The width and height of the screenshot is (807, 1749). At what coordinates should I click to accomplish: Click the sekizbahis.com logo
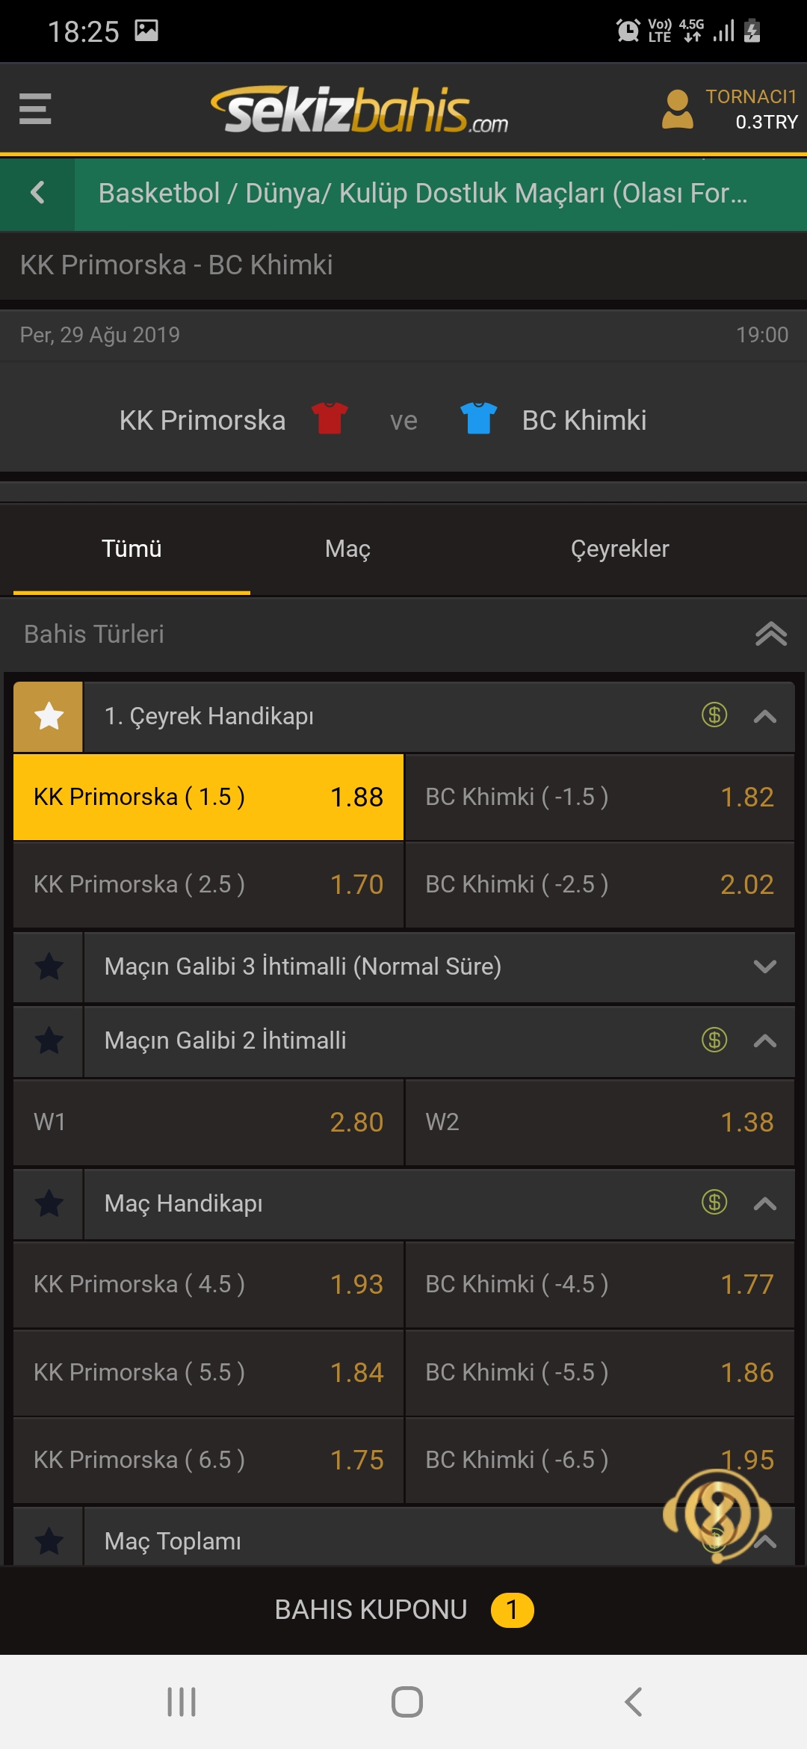coord(359,110)
